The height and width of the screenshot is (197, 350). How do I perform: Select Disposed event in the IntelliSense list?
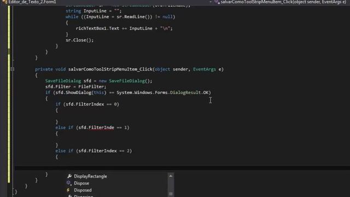point(83,190)
